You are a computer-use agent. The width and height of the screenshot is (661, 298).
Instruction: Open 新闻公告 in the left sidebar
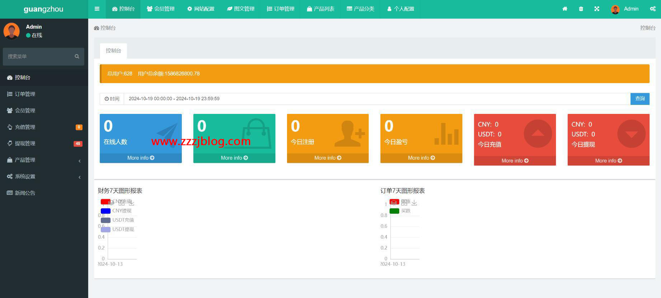coord(44,193)
